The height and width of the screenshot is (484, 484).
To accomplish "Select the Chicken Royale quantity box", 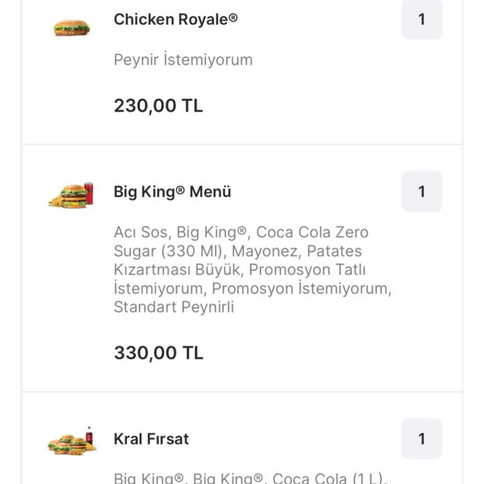I will [422, 20].
